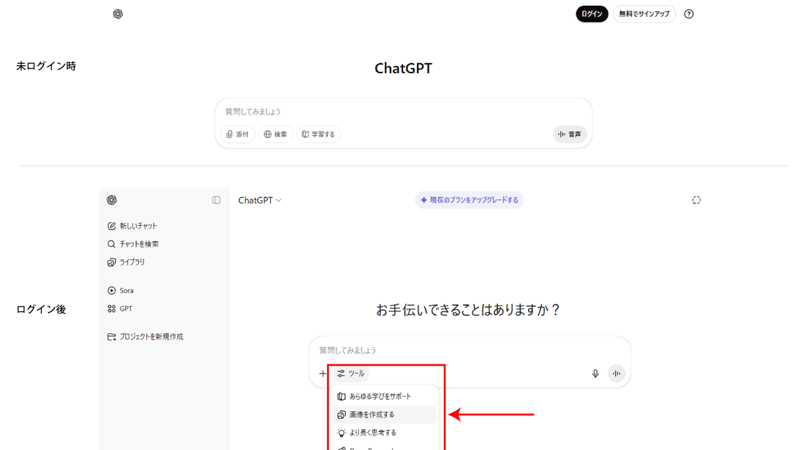
Task: Click 現在のプランをアップグレードする pill
Action: (x=469, y=200)
